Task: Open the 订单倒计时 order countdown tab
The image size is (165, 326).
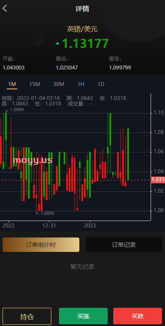Action: tap(41, 245)
